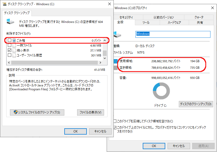Select the ユーザー ファイル履歴 row text
The image size is (217, 152).
click(29, 55)
